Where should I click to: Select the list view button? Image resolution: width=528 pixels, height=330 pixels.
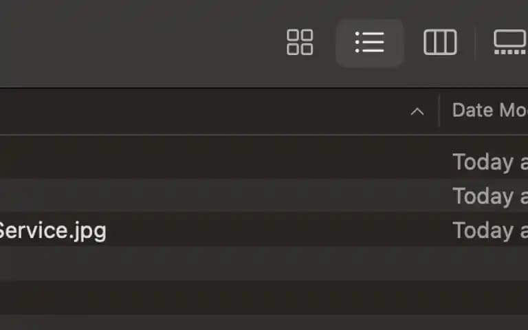pyautogui.click(x=369, y=43)
